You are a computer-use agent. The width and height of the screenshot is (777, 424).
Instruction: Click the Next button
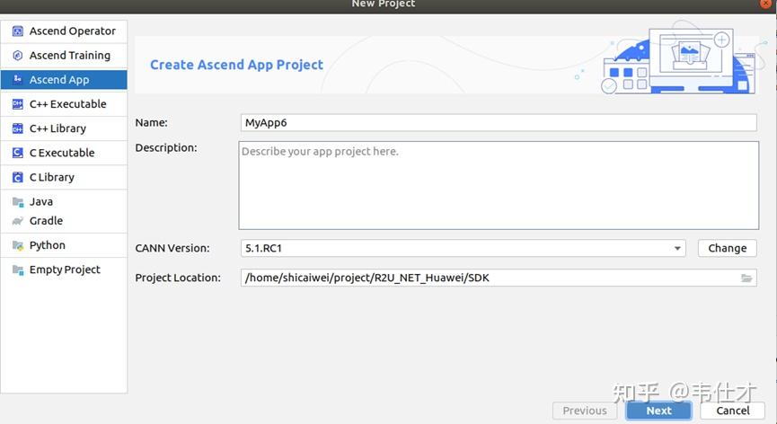658,411
